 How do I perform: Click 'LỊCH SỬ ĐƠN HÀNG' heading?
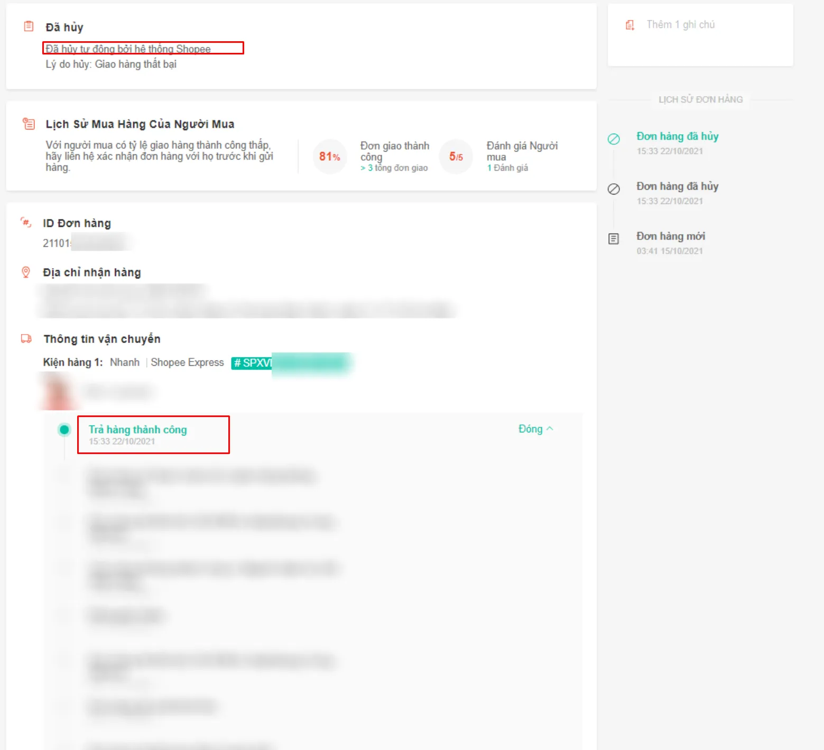[700, 99]
